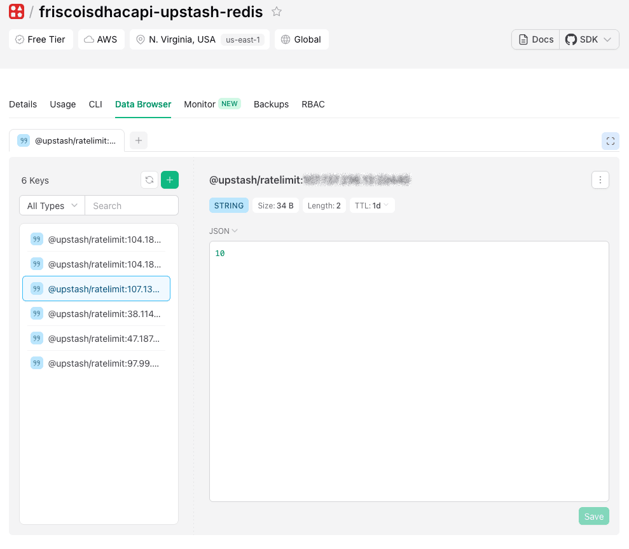
Task: Open the All Types filter dropdown
Action: (51, 205)
